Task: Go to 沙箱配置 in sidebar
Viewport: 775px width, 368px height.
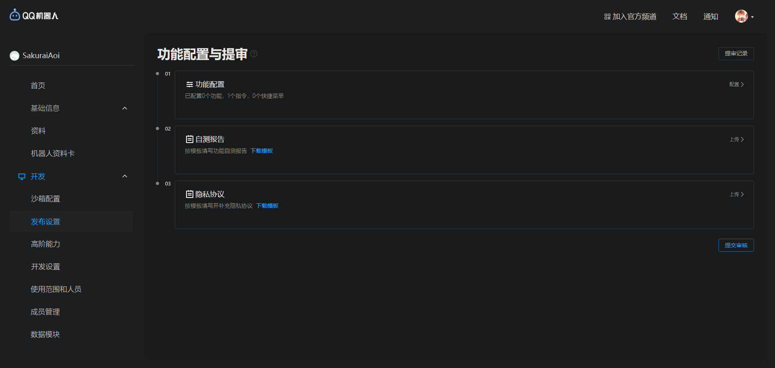Action: tap(46, 199)
